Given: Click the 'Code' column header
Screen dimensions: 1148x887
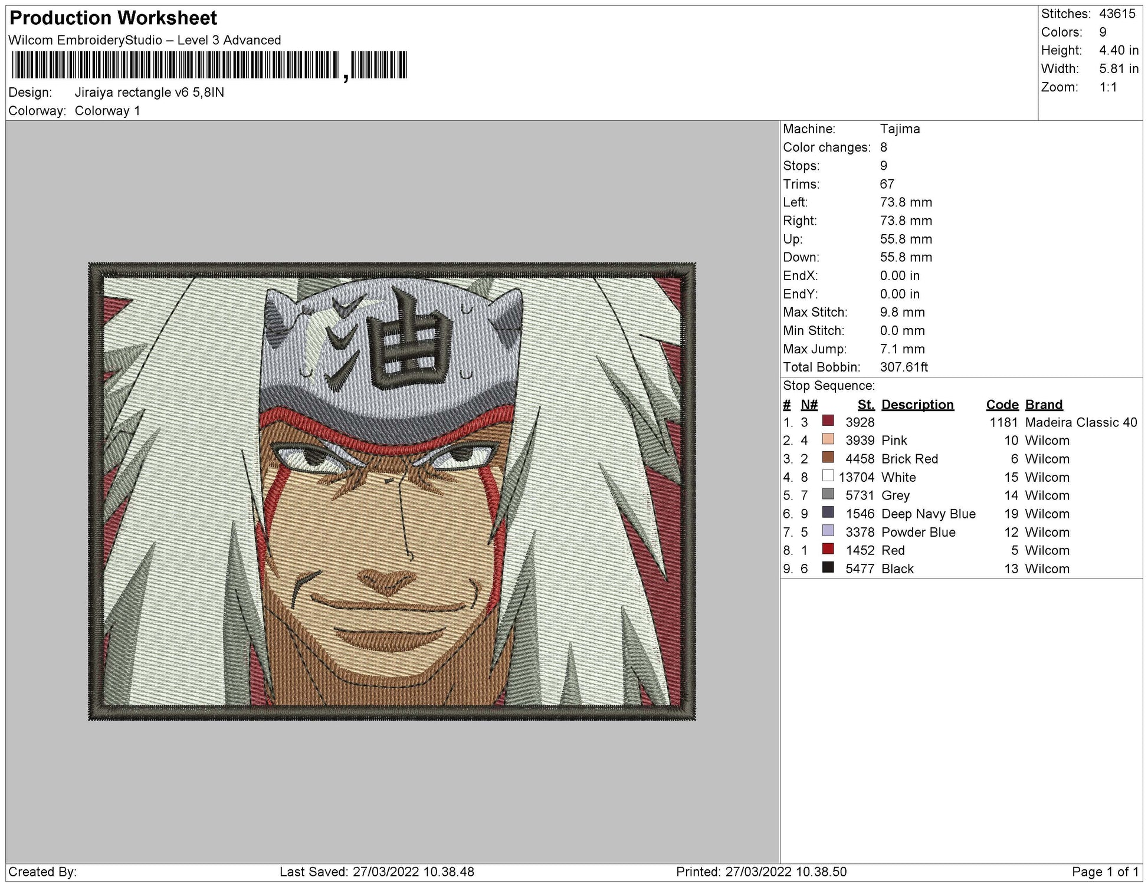Looking at the screenshot, I should (1002, 405).
